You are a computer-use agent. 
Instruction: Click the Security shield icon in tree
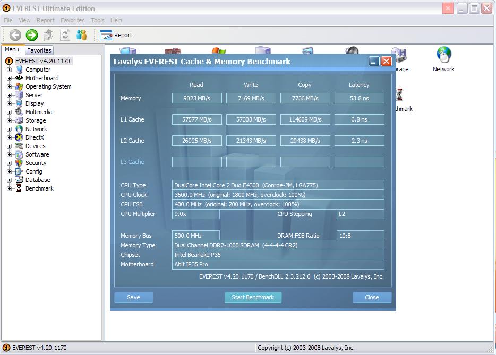click(x=19, y=163)
